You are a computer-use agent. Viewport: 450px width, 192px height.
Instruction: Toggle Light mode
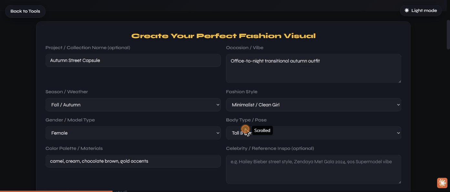pos(421,11)
